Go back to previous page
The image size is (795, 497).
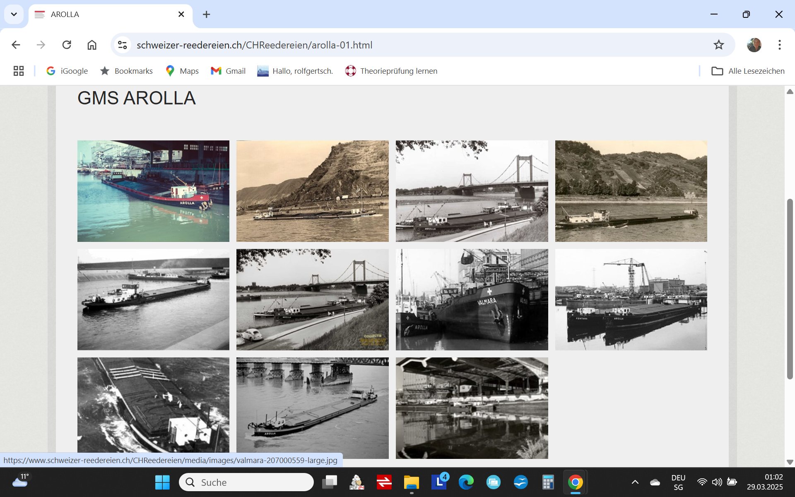[16, 45]
